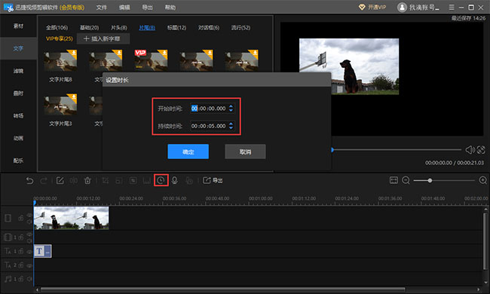Lock the text track 2
This screenshot has height=294, width=490.
point(20,265)
